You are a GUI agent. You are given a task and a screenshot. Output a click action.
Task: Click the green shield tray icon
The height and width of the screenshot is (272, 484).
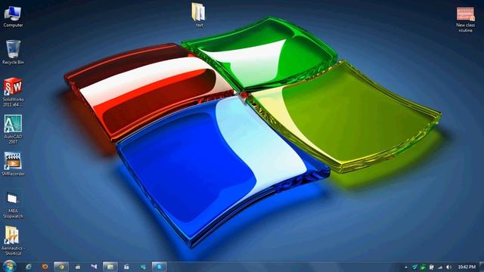[x=423, y=267]
